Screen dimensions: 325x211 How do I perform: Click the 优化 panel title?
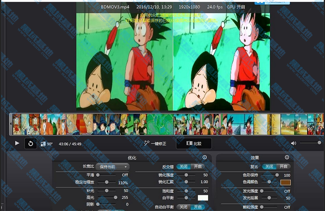click(x=132, y=158)
